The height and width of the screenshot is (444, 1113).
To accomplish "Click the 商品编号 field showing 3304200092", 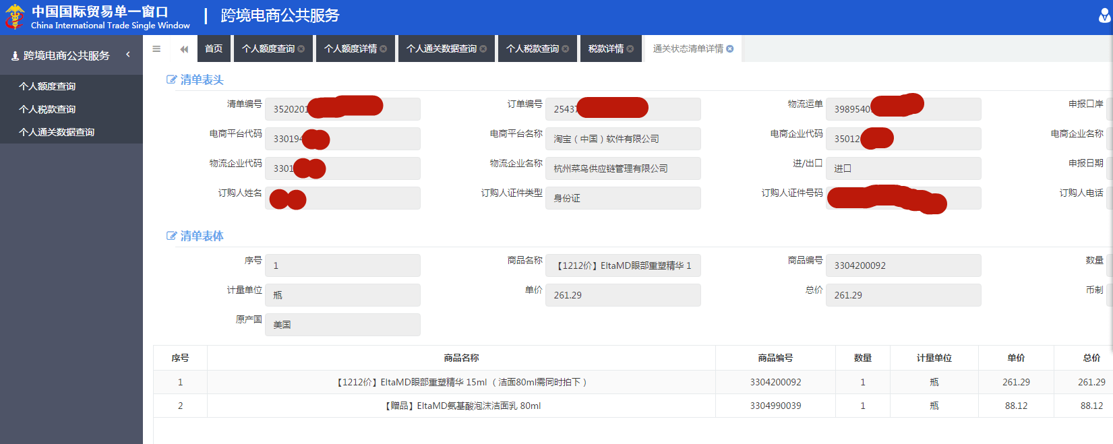I will (x=903, y=265).
